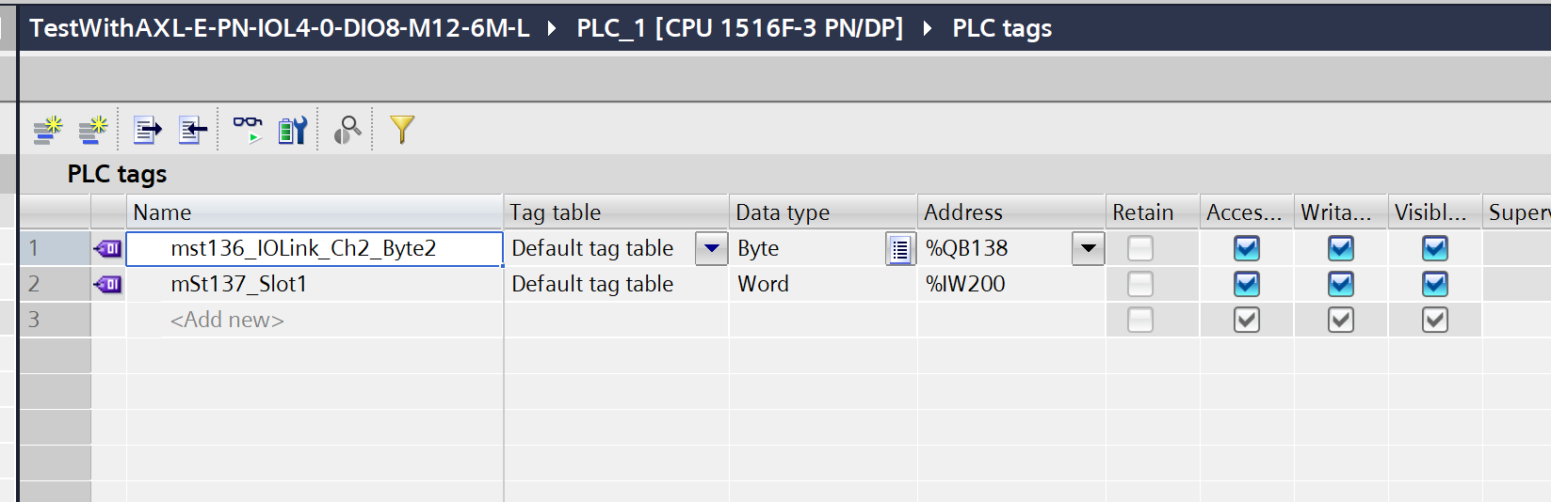Click the Add row toolbar icon

(x=92, y=130)
